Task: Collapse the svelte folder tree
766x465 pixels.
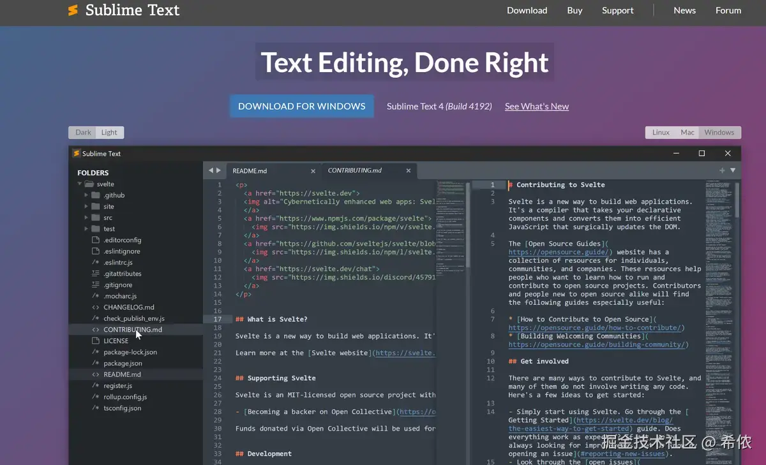Action: coord(80,184)
